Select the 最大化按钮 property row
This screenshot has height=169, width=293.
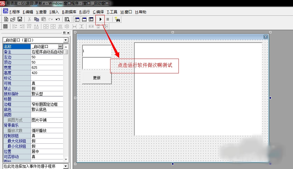pyautogui.click(x=33, y=141)
